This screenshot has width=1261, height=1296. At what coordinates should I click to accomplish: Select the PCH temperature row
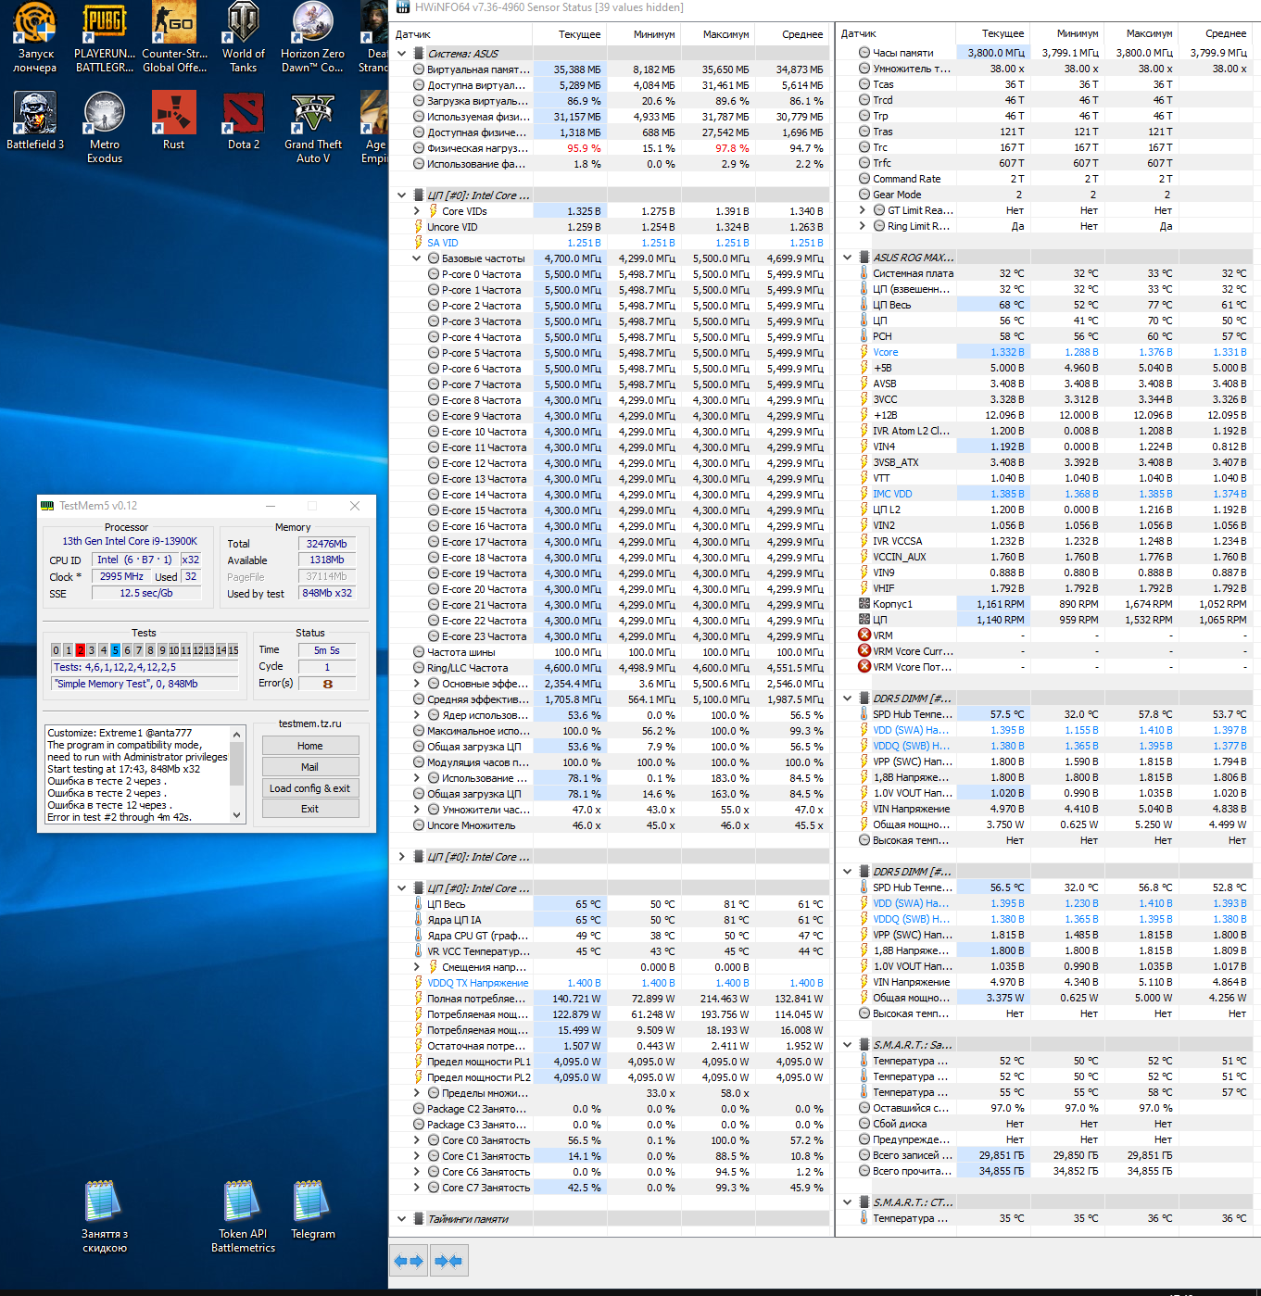click(1045, 336)
